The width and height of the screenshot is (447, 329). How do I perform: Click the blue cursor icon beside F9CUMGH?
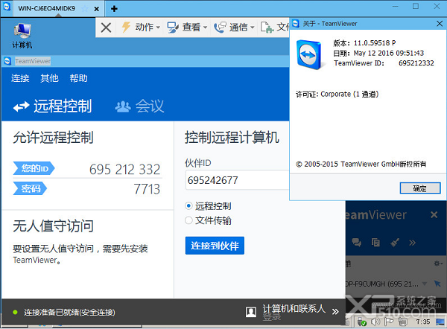pos(437,284)
